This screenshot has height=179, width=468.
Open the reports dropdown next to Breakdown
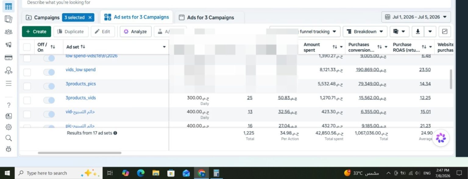click(x=399, y=32)
